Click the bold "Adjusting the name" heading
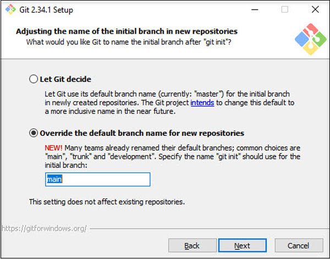 (x=127, y=31)
